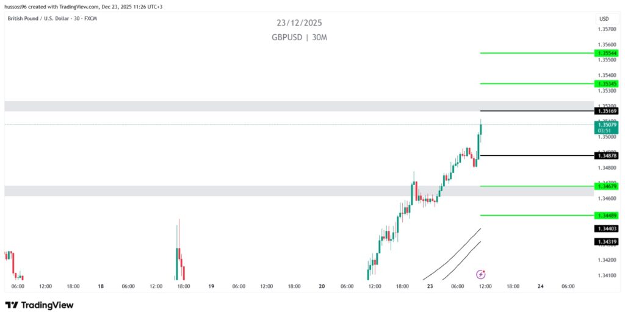Open the USD currency selector

coord(604,19)
